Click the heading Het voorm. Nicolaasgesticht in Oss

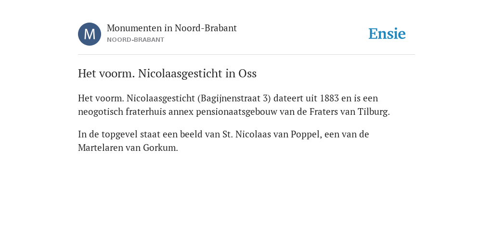(x=167, y=74)
